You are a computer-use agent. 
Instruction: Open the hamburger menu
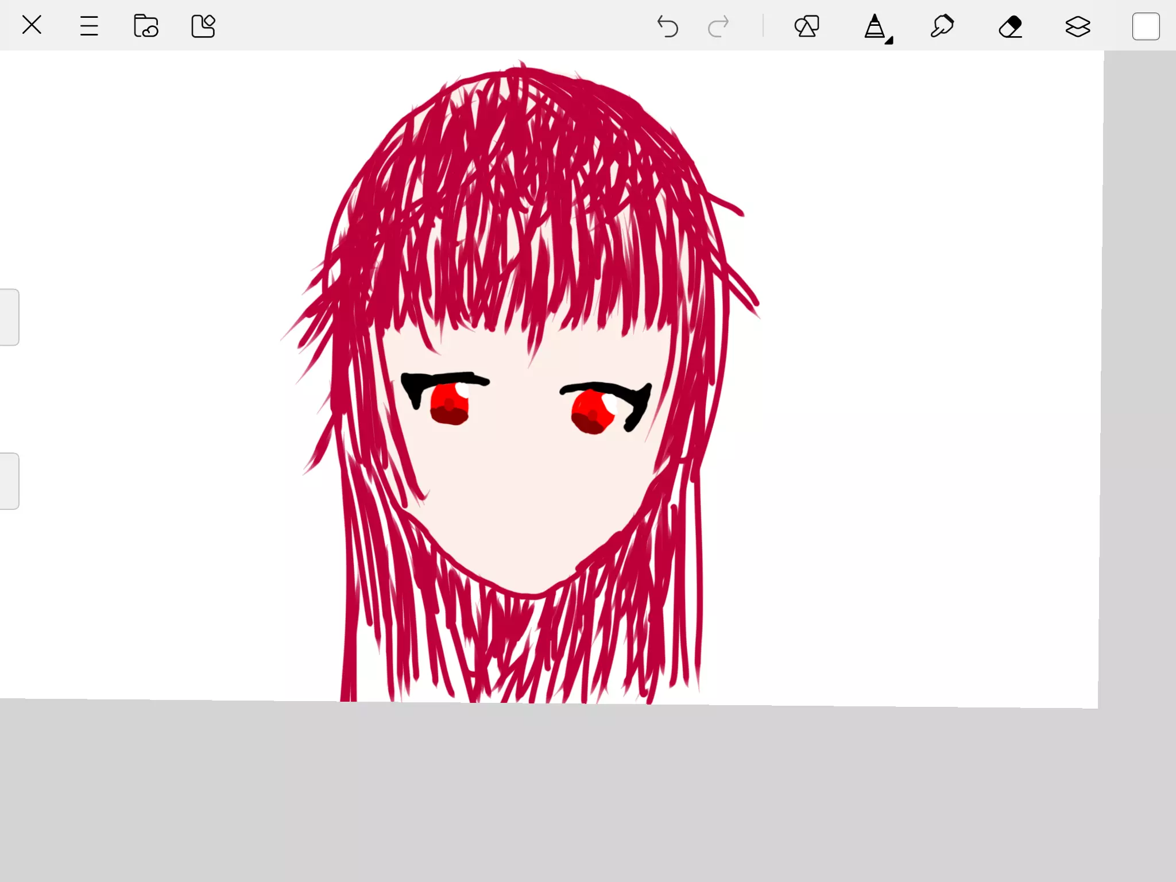click(89, 26)
